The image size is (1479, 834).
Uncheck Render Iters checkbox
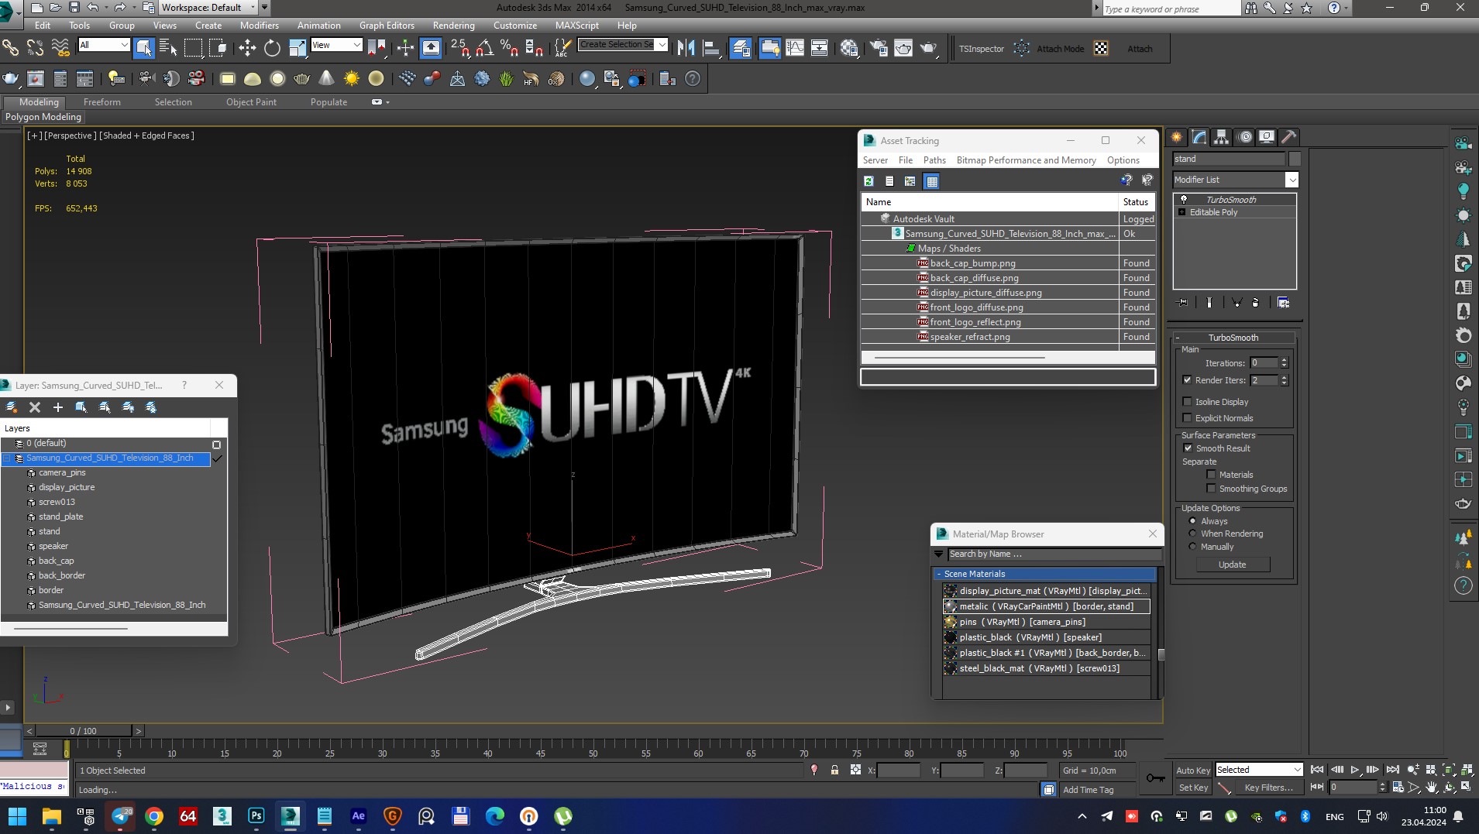(x=1187, y=380)
